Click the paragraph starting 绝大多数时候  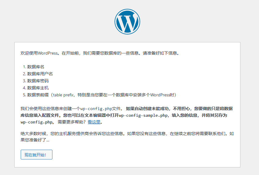tap(127, 137)
